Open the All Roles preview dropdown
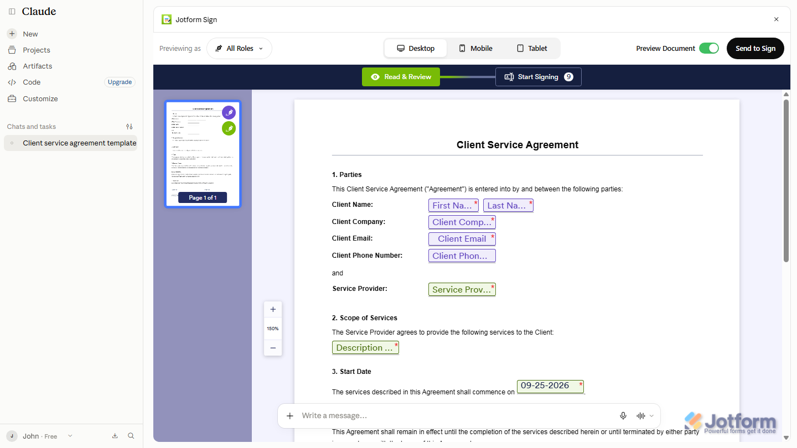 pos(239,48)
